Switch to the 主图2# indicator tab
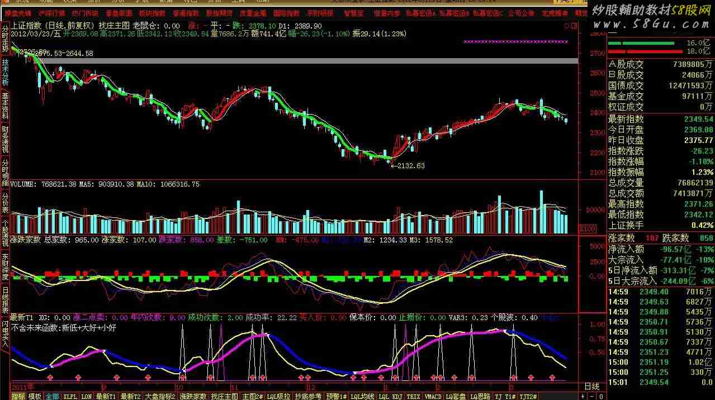 tap(252, 396)
